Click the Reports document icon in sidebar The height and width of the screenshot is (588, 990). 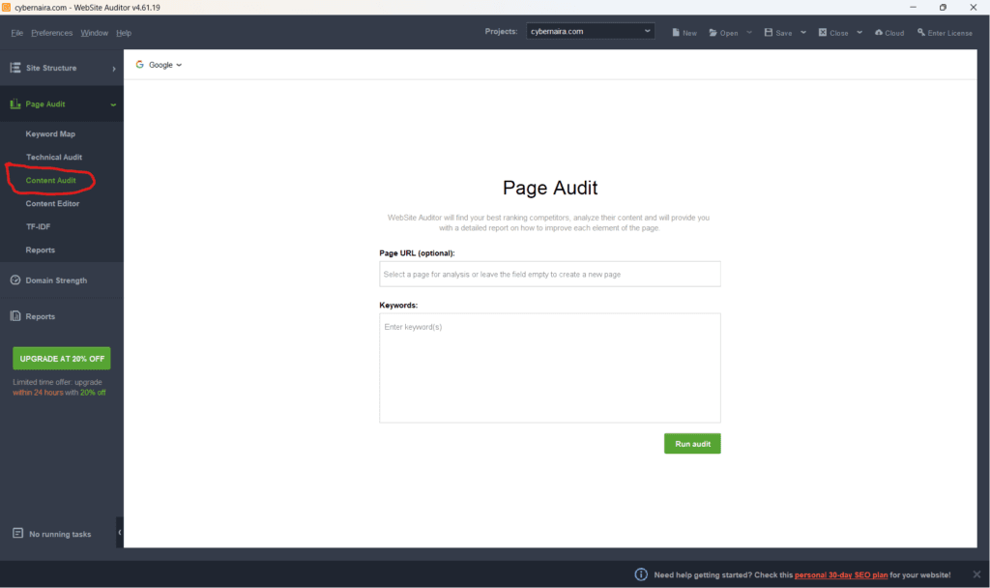[15, 316]
